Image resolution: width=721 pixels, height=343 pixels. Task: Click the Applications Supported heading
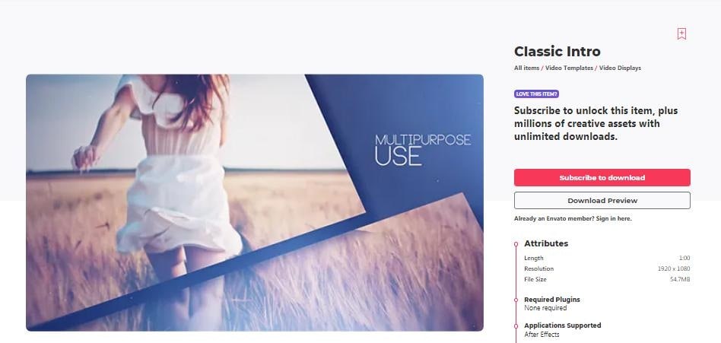[562, 325]
